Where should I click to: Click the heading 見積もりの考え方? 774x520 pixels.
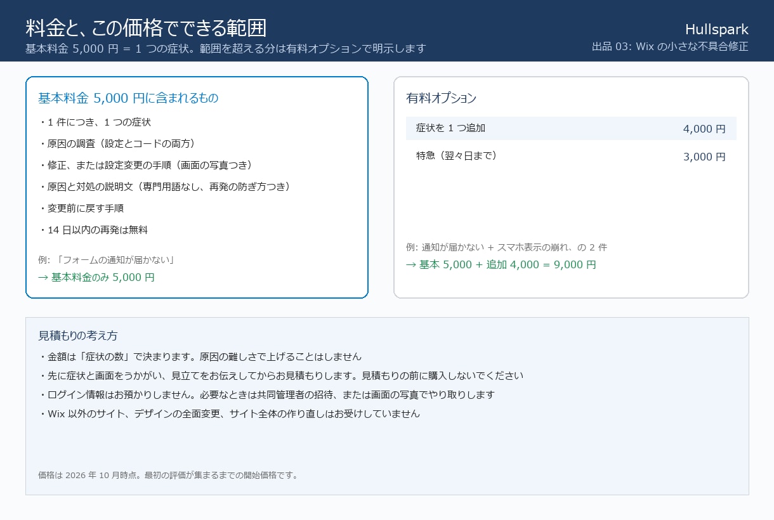[x=78, y=335]
